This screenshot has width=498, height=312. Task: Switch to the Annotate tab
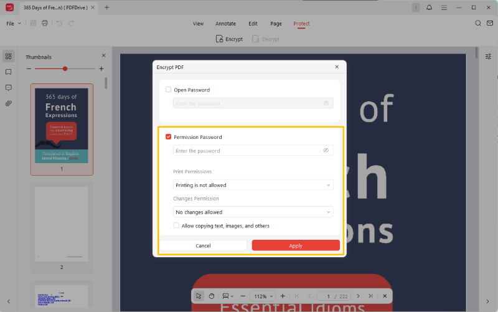pos(225,24)
